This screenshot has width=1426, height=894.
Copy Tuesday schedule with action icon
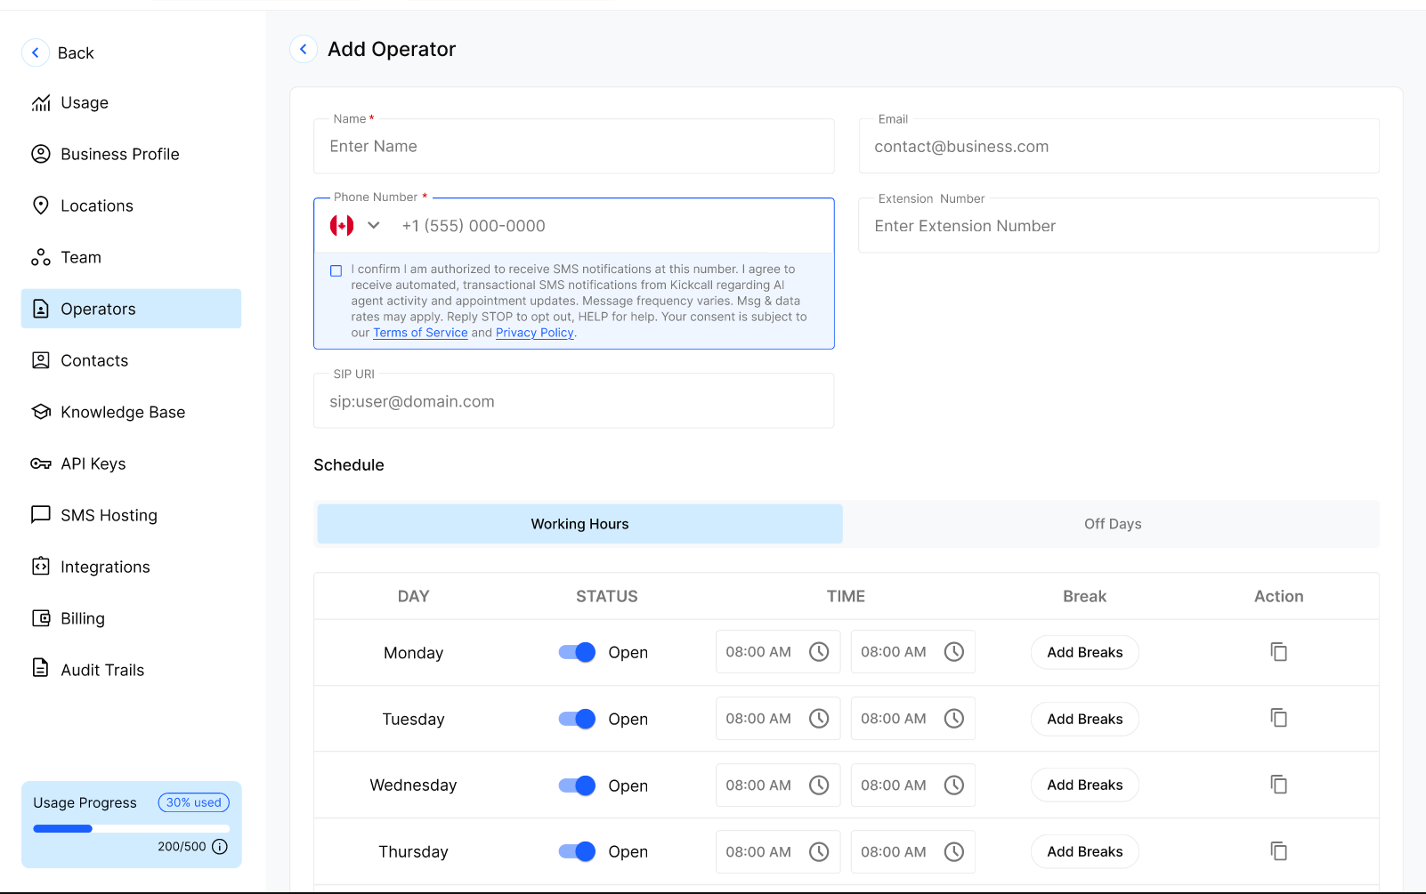pos(1279,718)
